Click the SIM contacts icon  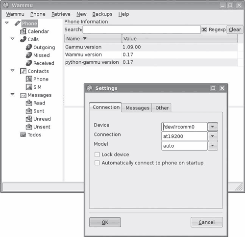coord(29,87)
